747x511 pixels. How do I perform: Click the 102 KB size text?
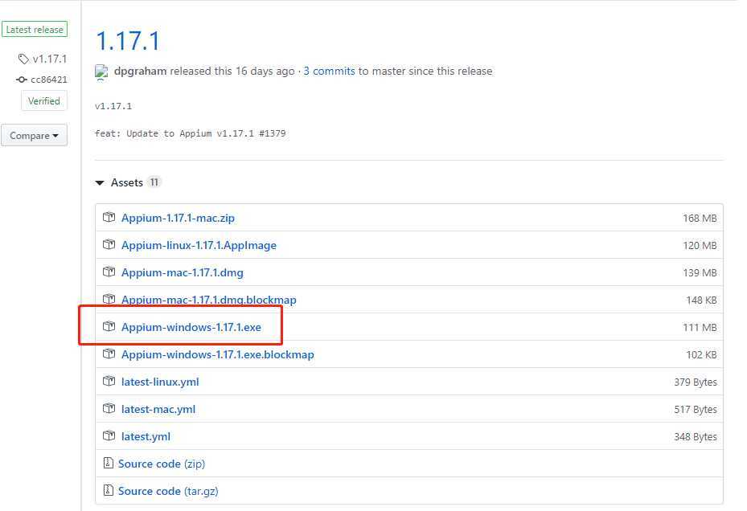pos(701,354)
